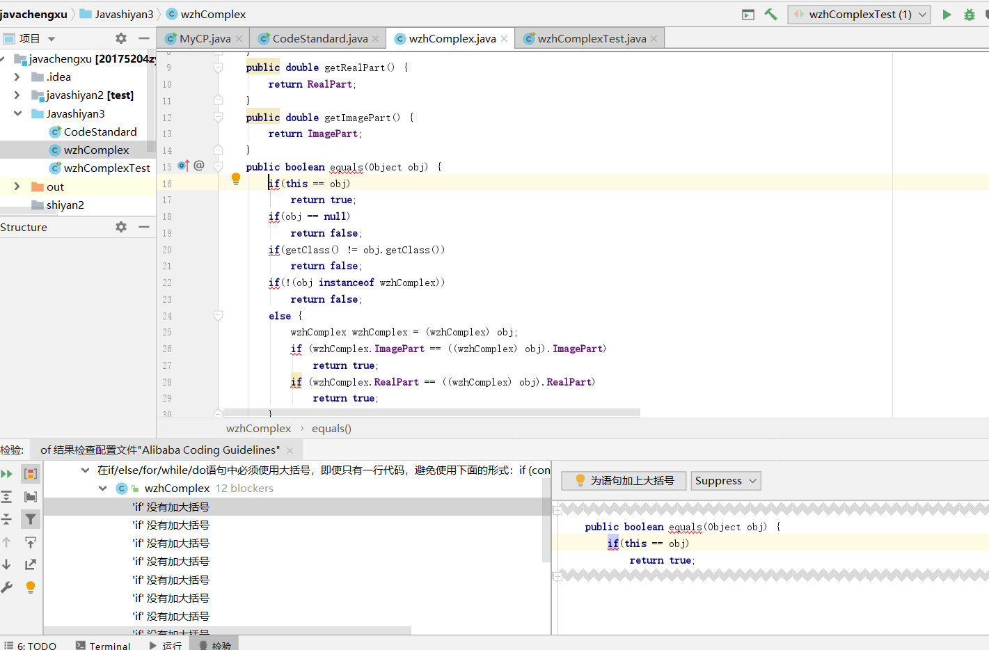
Task: Click the autoscroll-to-source icon beside up arrow
Action: pos(31,542)
